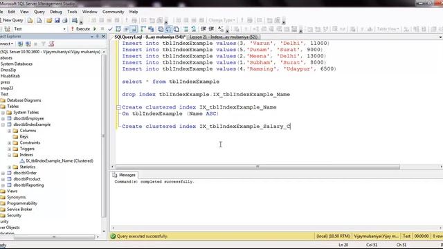Image resolution: width=443 pixels, height=249 pixels.
Task: Expand the Triggers folder
Action: [x=9, y=149]
